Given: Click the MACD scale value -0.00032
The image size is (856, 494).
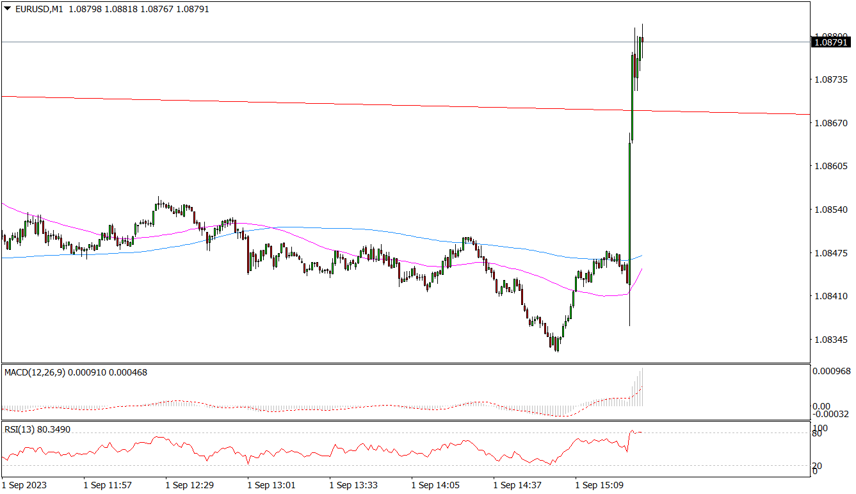Looking at the screenshot, I should tap(831, 414).
